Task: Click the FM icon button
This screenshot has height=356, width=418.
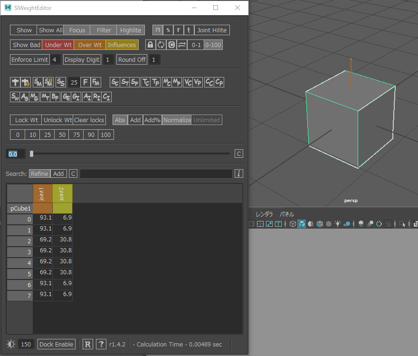Action: pos(95,82)
